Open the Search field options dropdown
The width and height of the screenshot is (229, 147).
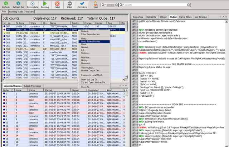click(x=122, y=5)
